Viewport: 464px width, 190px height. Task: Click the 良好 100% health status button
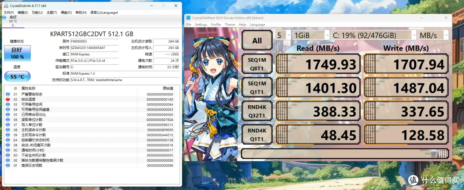coord(17,53)
